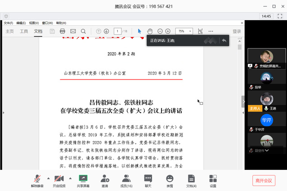Click the print icon in PDF toolbar

63,31
